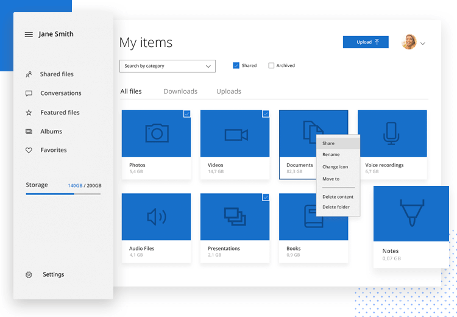Choose Share in the context menu
Viewport: 457px width, 317px height.
click(338, 143)
